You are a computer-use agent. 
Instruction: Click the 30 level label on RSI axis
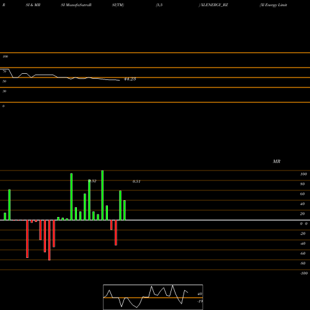tap(4, 91)
